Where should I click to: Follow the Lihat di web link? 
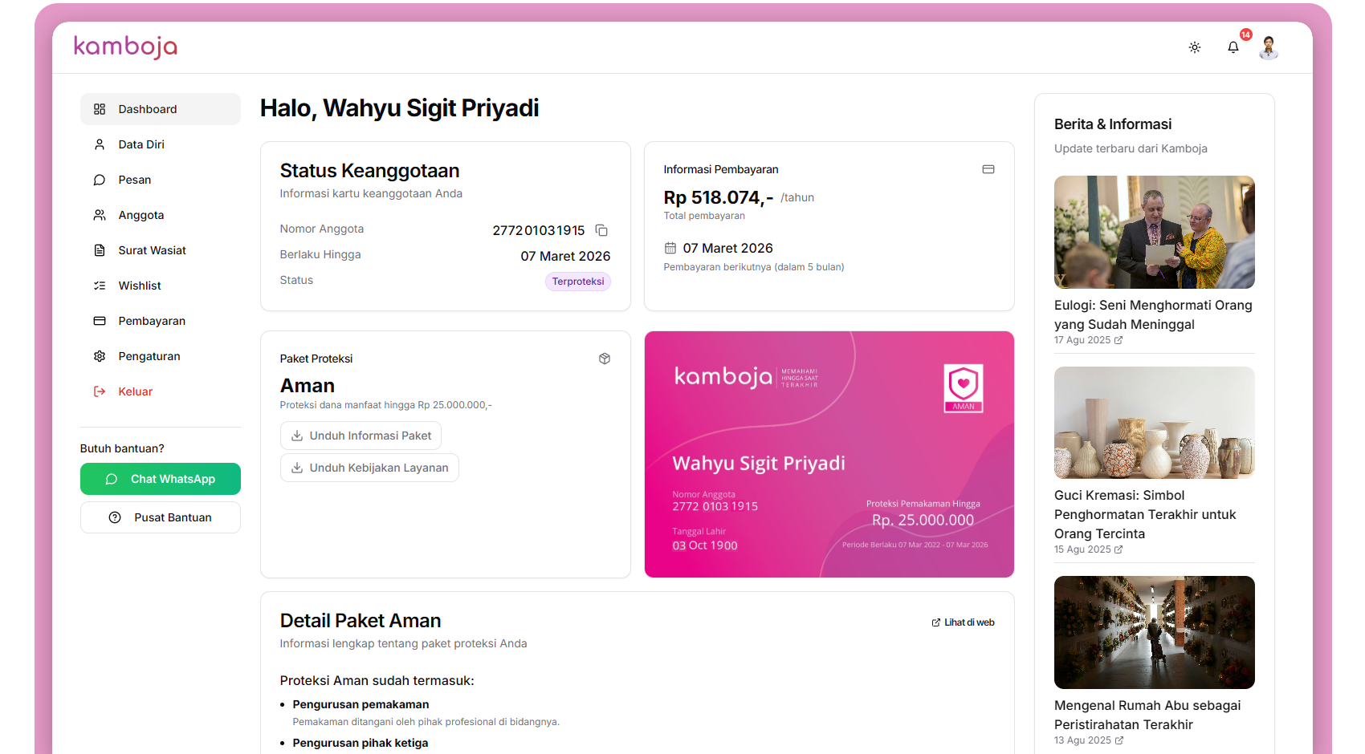point(964,622)
